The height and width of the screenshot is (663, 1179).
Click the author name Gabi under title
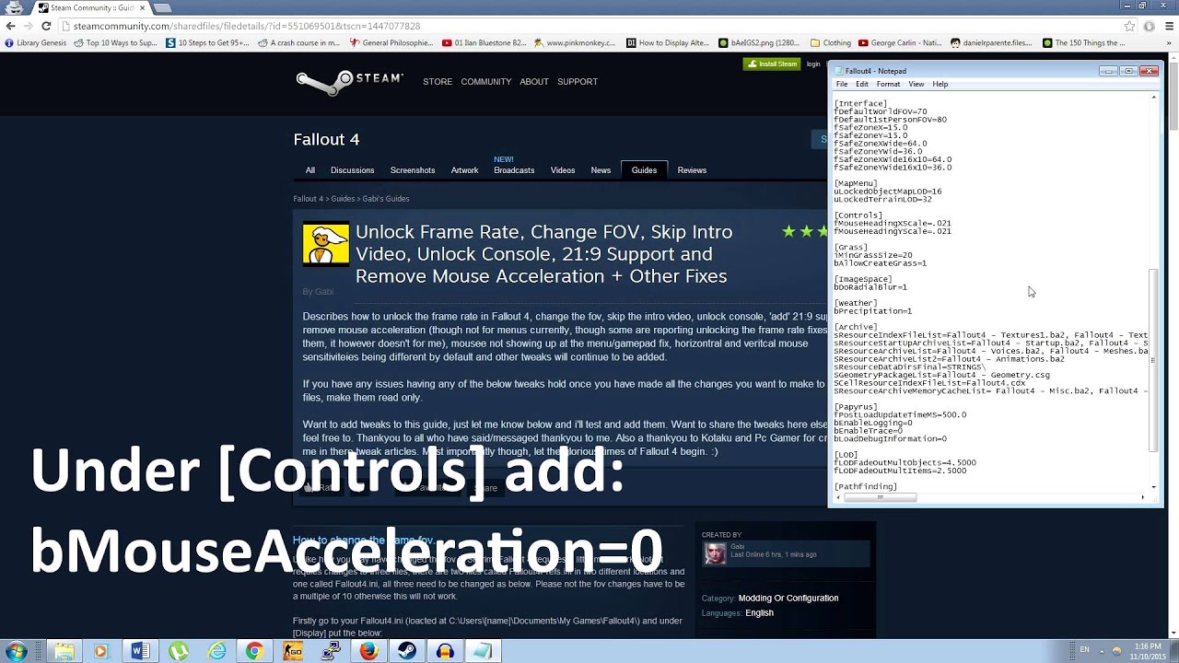324,292
